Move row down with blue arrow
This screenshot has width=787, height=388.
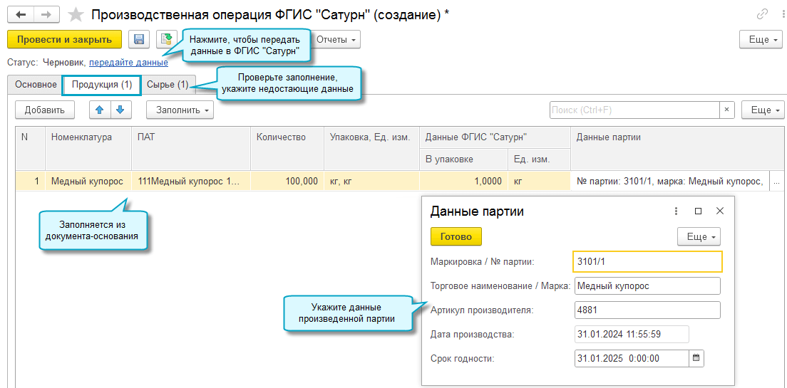click(120, 110)
